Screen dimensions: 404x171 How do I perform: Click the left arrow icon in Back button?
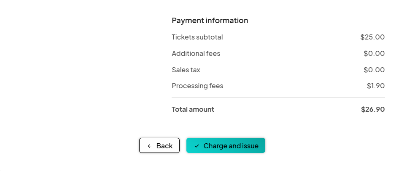click(x=150, y=146)
